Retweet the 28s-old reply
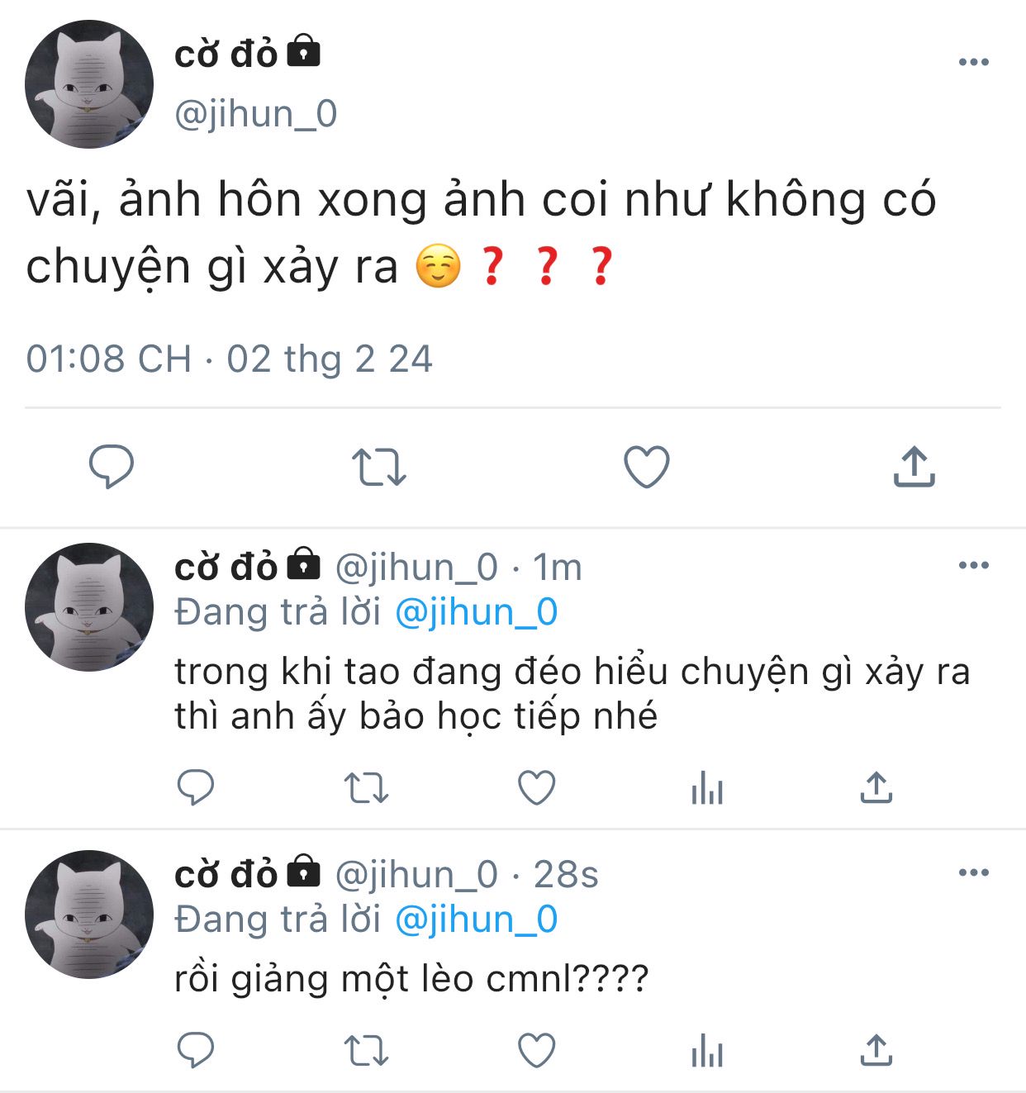The width and height of the screenshot is (1026, 1093). 366,1050
